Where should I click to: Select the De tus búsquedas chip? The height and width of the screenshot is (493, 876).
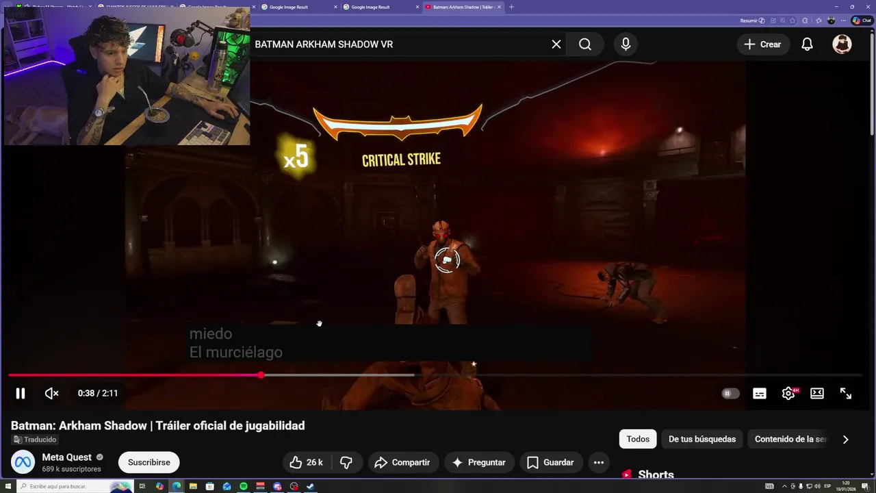702,439
